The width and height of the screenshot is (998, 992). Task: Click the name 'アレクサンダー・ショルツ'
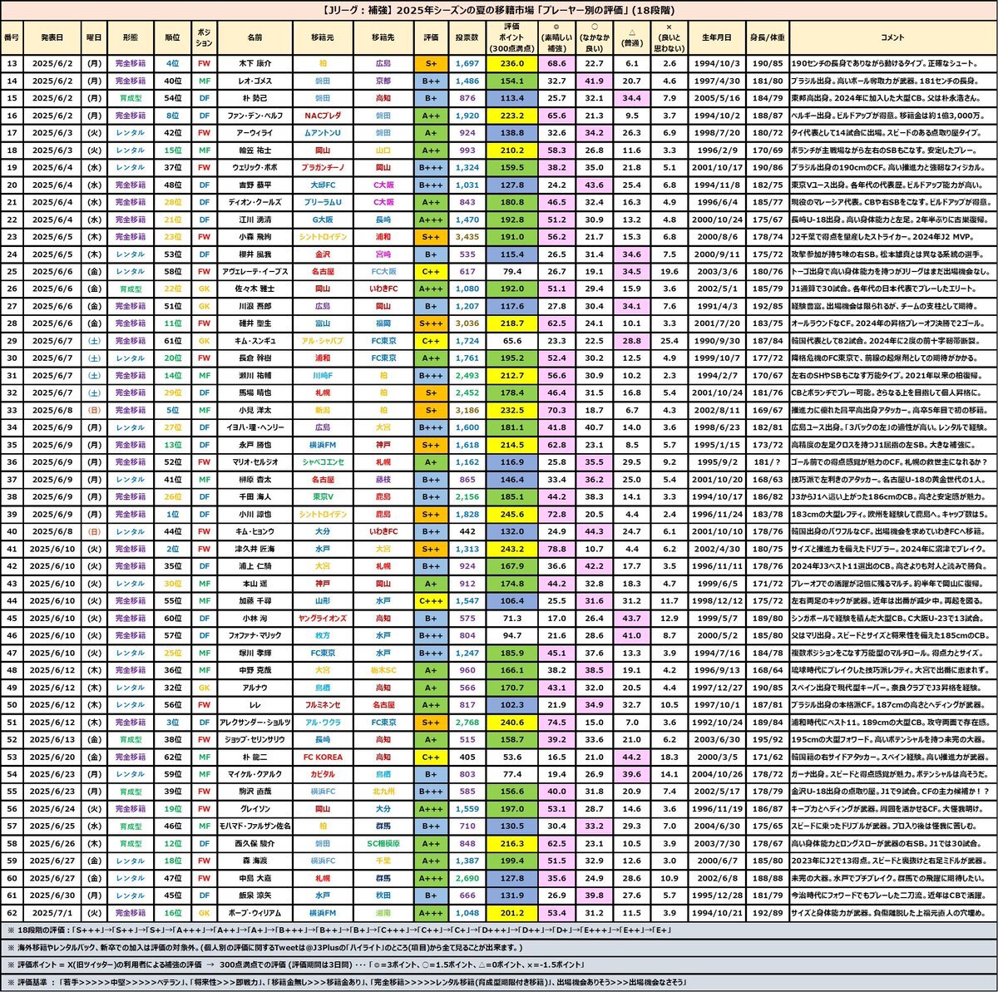pos(254,723)
